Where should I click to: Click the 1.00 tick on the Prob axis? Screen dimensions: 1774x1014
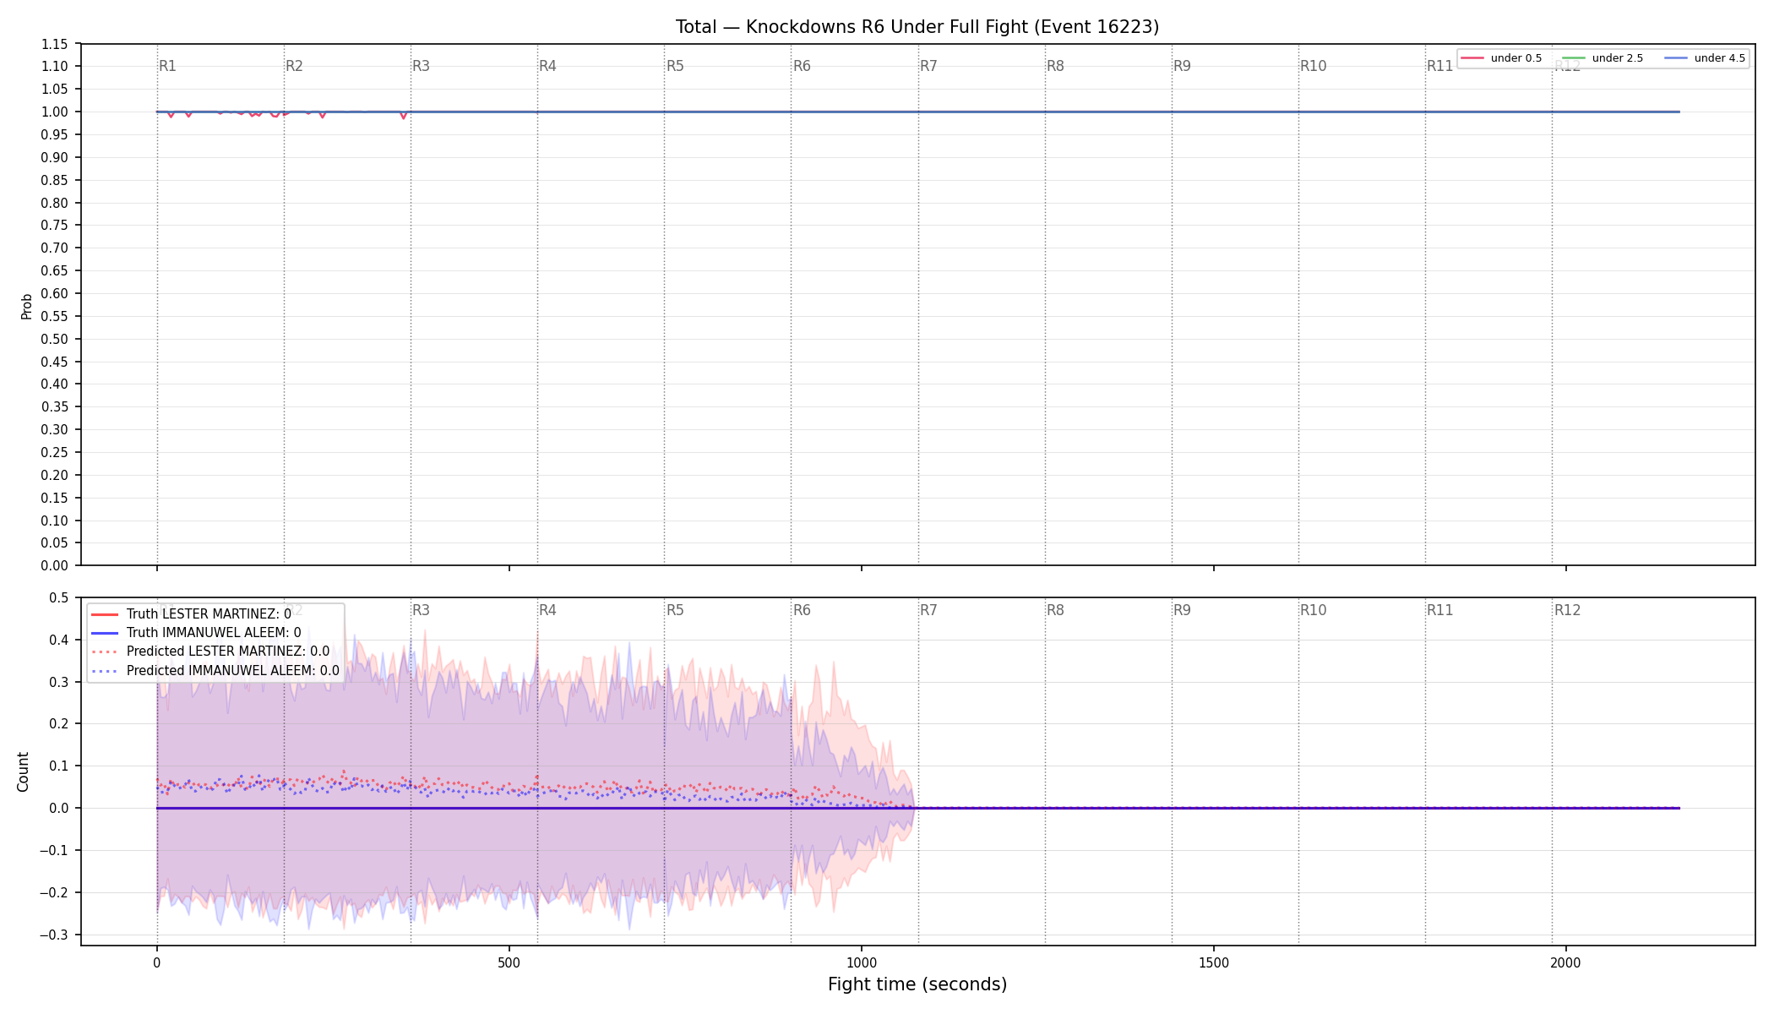(x=55, y=112)
